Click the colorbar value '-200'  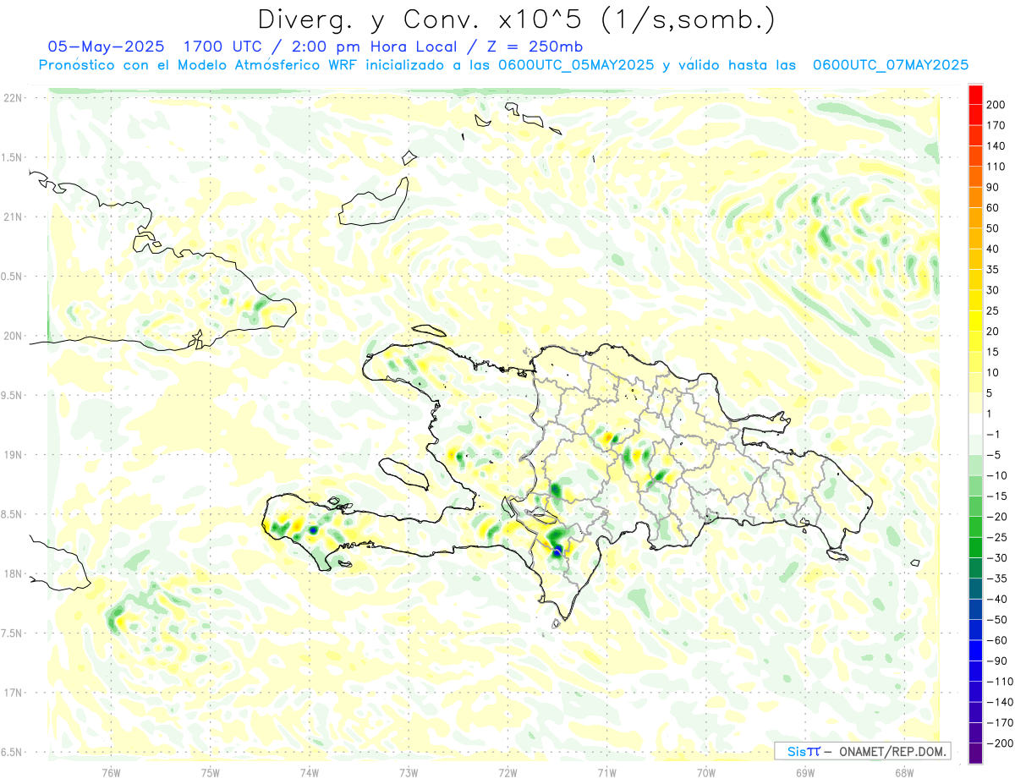pos(1001,743)
